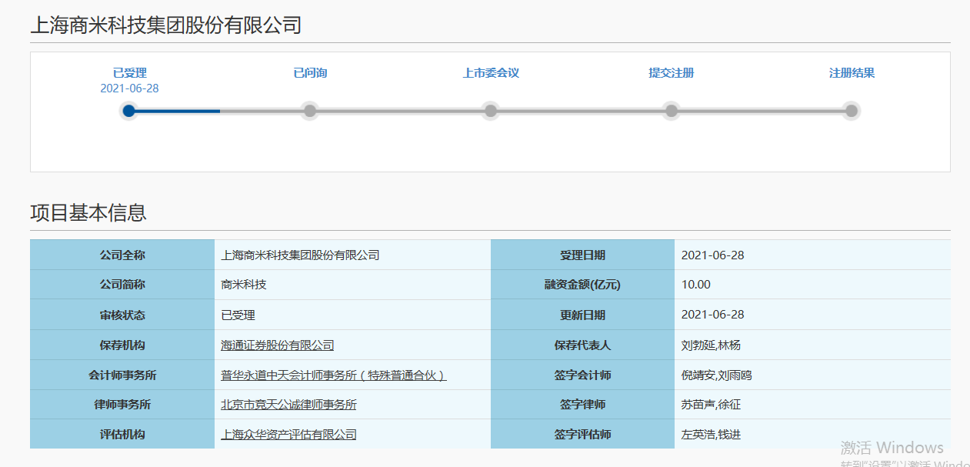Click the 上市委会议 progress step dot

tap(491, 111)
